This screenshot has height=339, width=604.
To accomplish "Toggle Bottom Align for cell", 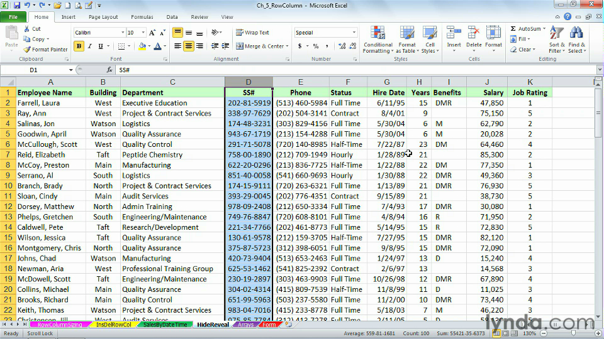I will 199,33.
